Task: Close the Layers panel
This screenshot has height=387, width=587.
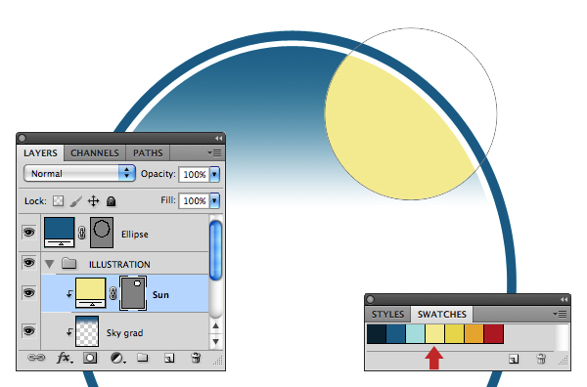Action: (23, 139)
